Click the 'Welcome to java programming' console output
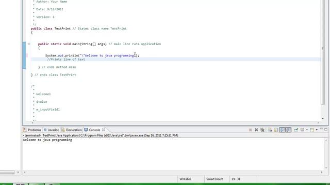330x185 pixels. click(47, 140)
